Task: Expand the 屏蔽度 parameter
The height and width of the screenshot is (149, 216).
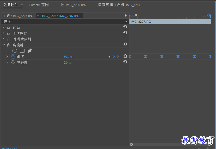Action: [x=7, y=62]
